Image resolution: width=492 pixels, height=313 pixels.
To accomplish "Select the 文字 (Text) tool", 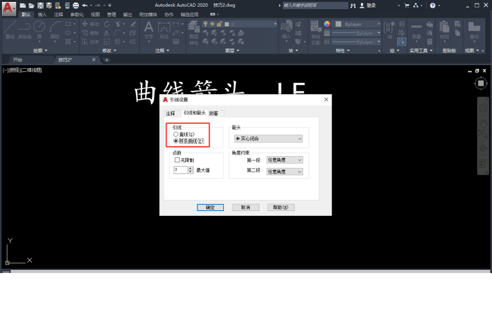I will (x=149, y=30).
